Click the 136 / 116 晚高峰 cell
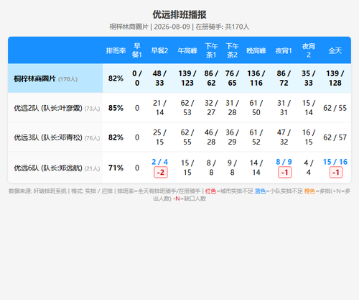Viewport: 359px width, 300px height. [x=256, y=78]
